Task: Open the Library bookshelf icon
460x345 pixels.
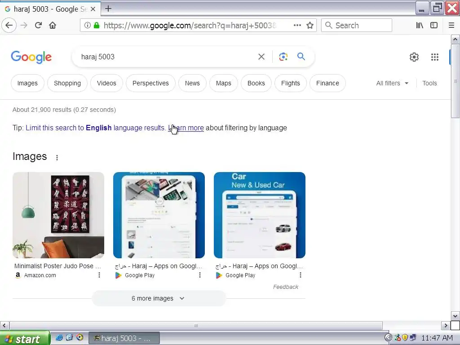Action: 420,25
